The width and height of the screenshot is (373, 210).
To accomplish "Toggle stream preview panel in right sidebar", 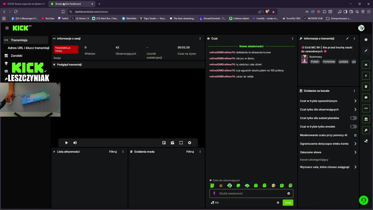I will [x=366, y=65].
